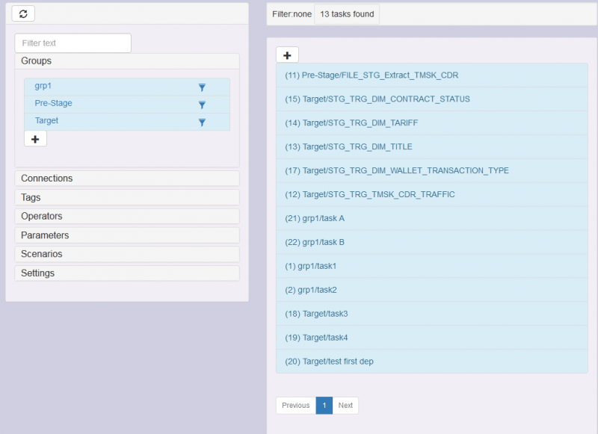Open task (19) Target/task4
598x434 pixels.
[x=432, y=338]
